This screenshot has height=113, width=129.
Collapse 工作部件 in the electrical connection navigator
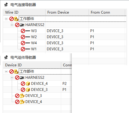(x=6, y=19)
